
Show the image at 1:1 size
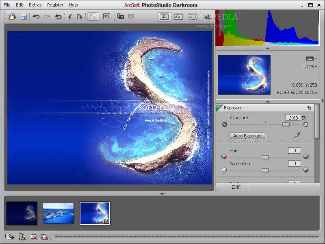point(106,16)
